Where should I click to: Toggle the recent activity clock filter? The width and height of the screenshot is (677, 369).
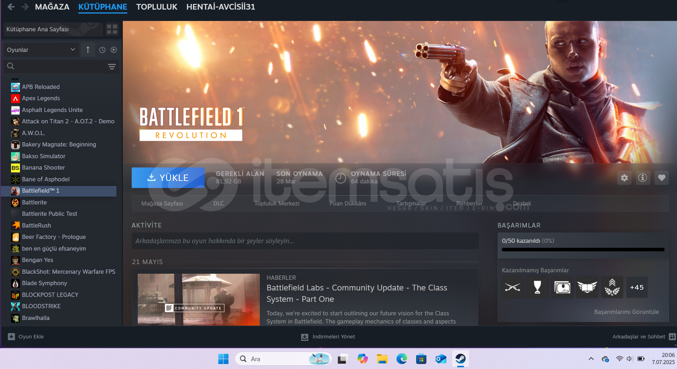(x=102, y=50)
